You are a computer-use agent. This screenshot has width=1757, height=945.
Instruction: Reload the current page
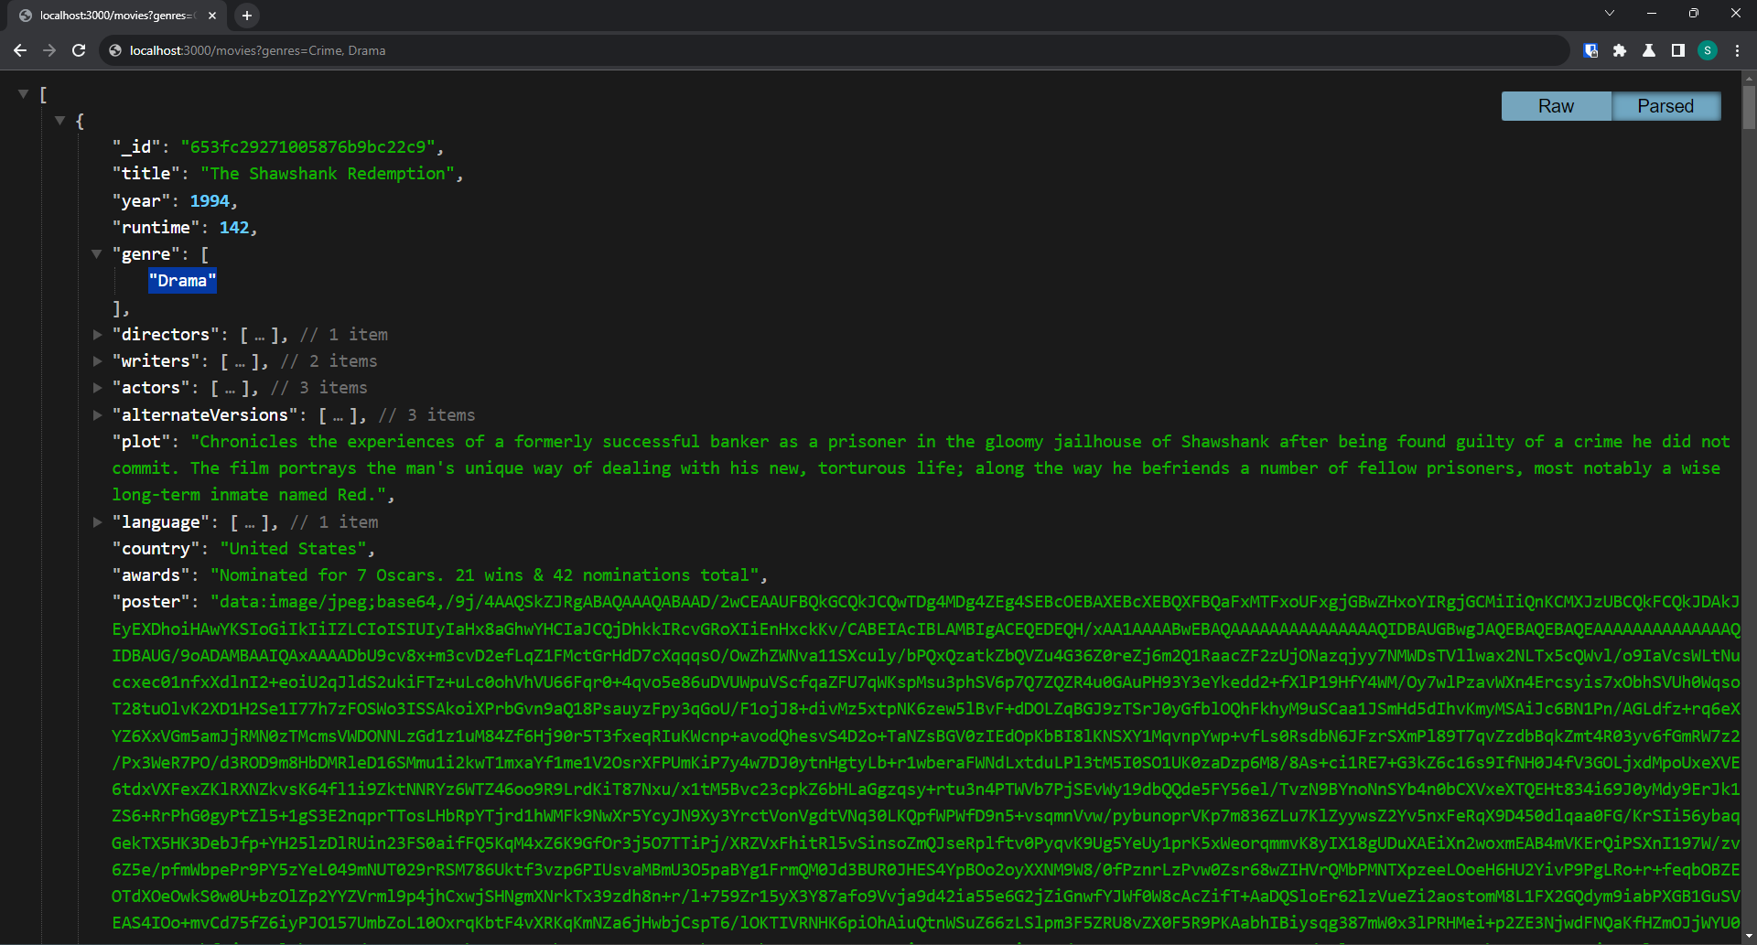click(79, 50)
